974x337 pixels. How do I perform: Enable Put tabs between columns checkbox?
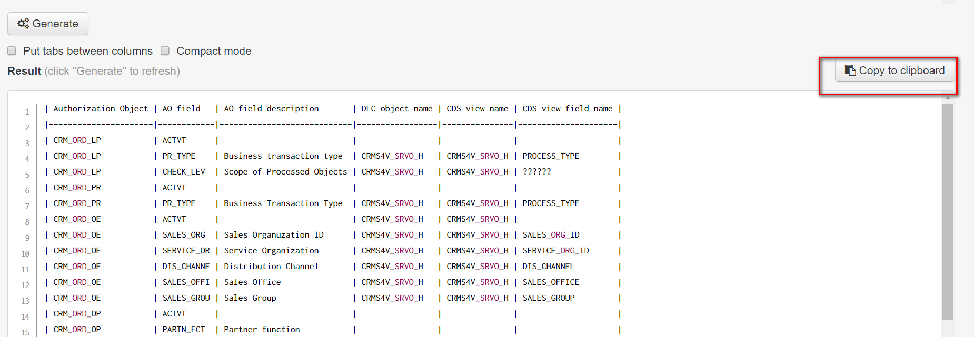coord(12,51)
